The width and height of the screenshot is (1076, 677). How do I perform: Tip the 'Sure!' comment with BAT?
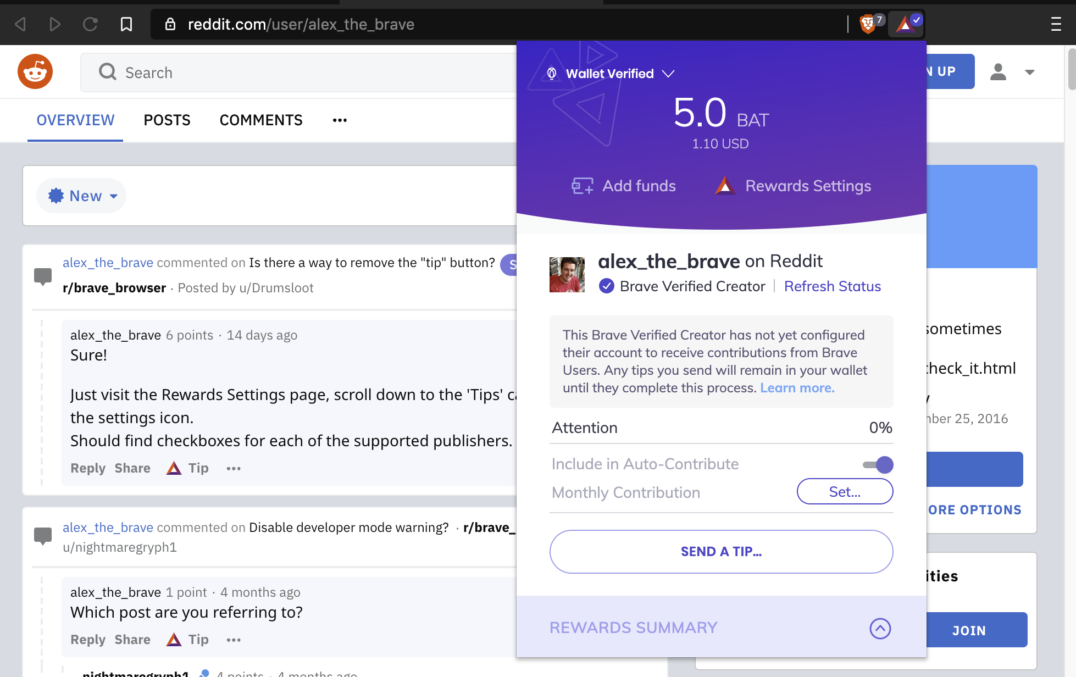[x=187, y=468]
